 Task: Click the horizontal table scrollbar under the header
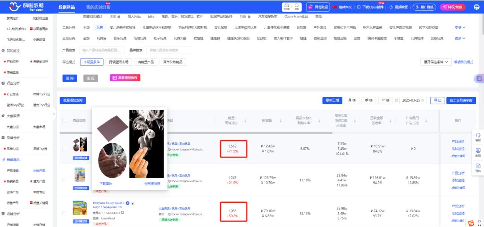point(196,133)
